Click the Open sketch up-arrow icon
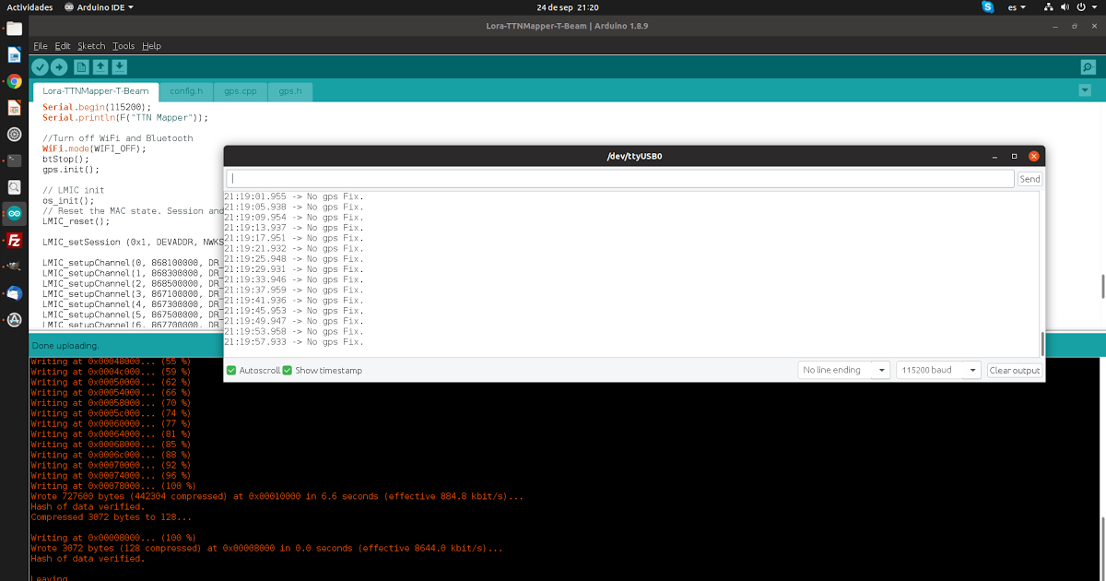Screen dimensions: 1106x581 click(x=100, y=66)
